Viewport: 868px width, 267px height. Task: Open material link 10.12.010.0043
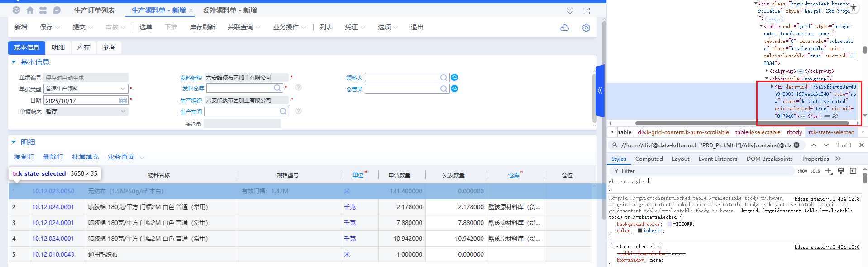point(53,254)
